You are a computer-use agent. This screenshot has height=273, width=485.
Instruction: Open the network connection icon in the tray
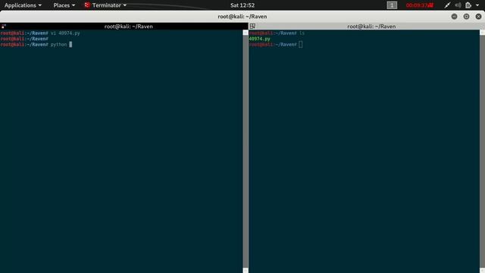click(x=447, y=5)
